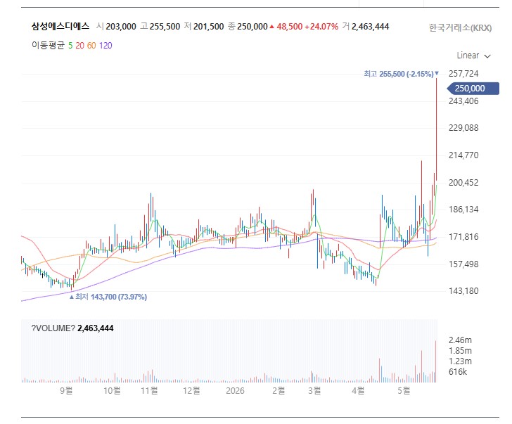
Task: Click the 1.23m volume axis label
Action: click(460, 361)
